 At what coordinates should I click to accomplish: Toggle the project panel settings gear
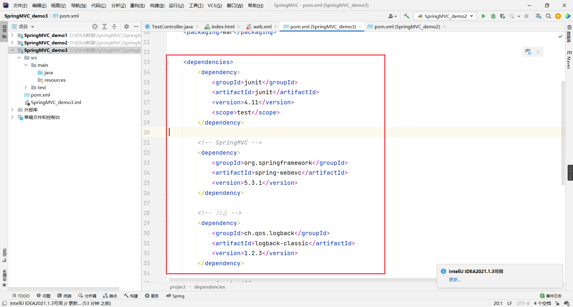tap(127, 27)
